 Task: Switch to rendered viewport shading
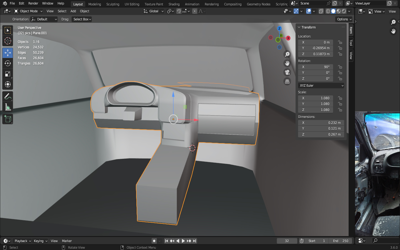click(344, 11)
